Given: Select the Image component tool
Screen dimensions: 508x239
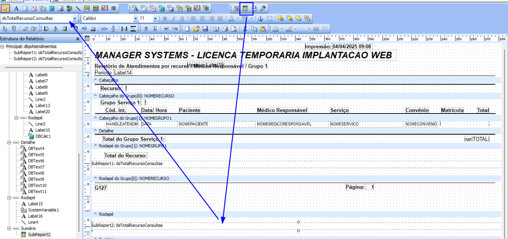Looking at the screenshot, I should (61, 8).
